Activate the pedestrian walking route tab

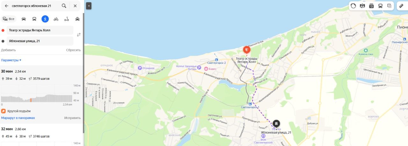45,19
